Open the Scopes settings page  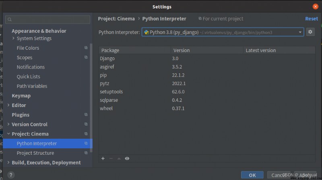(25, 57)
